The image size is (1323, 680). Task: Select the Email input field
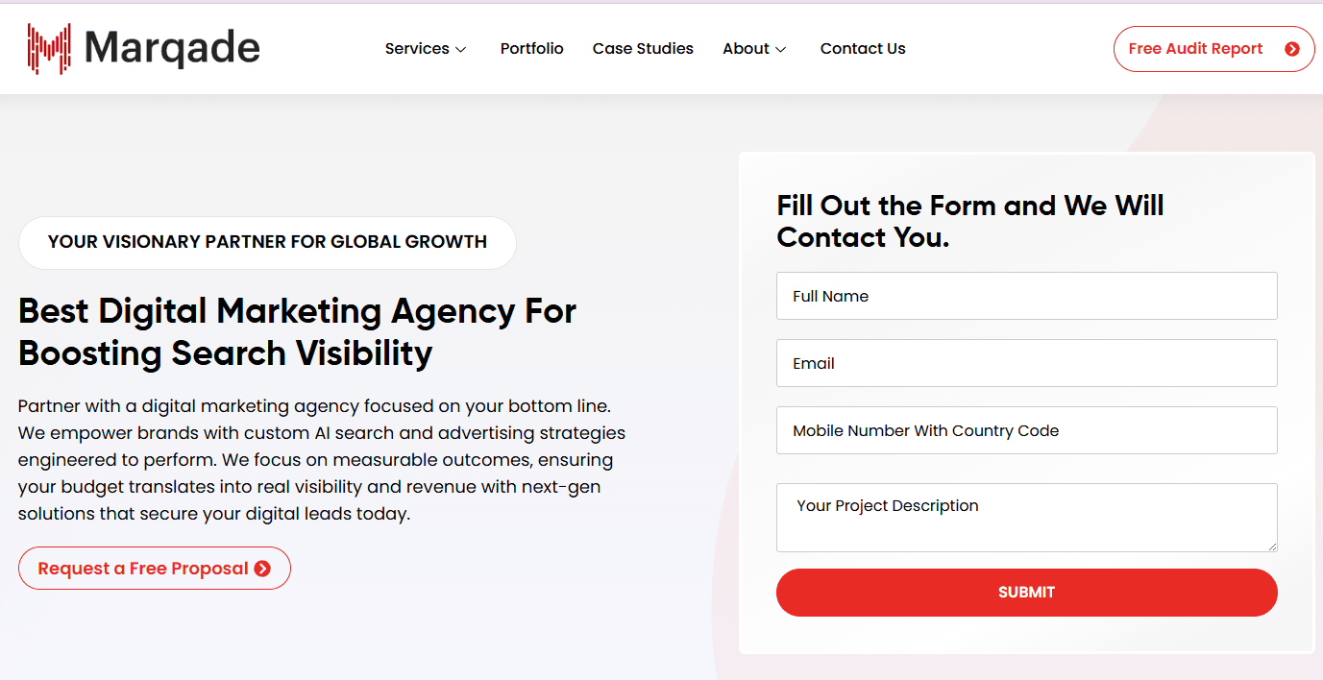point(1026,363)
